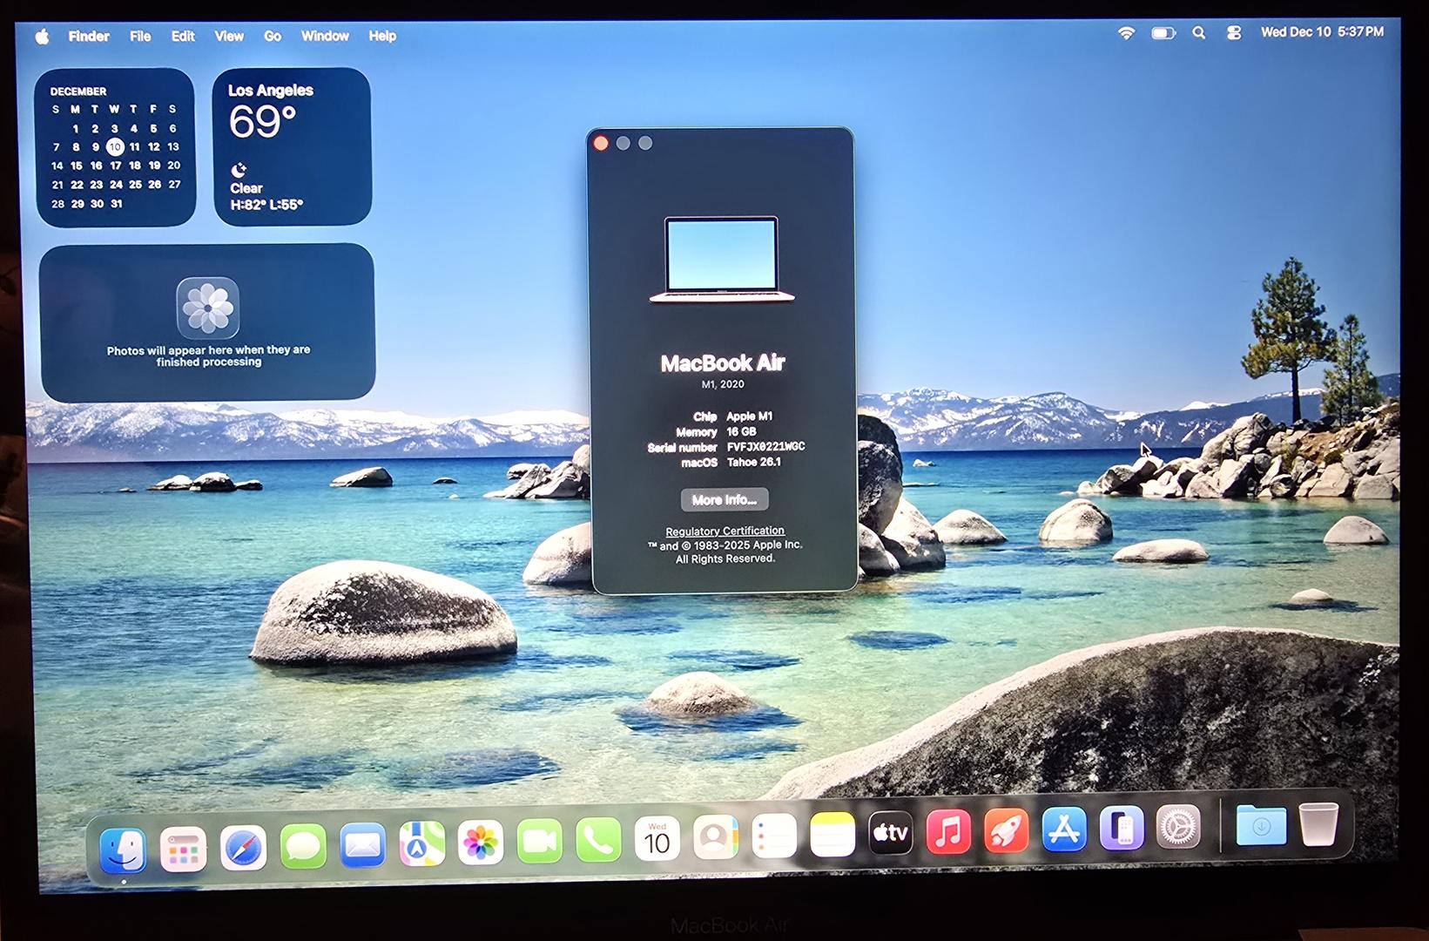Image resolution: width=1429 pixels, height=941 pixels.
Task: Open the Regulatory Certification link
Action: [725, 531]
